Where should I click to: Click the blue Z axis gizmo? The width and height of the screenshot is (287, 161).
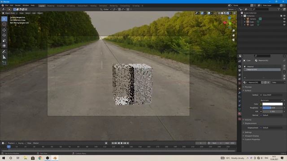[230, 18]
